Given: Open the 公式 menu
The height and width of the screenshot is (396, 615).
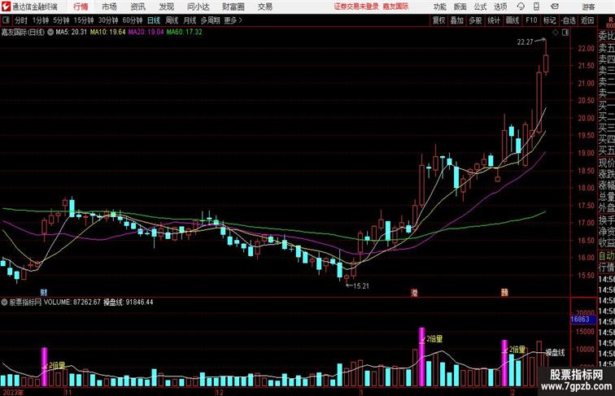Looking at the screenshot, I should point(480,7).
